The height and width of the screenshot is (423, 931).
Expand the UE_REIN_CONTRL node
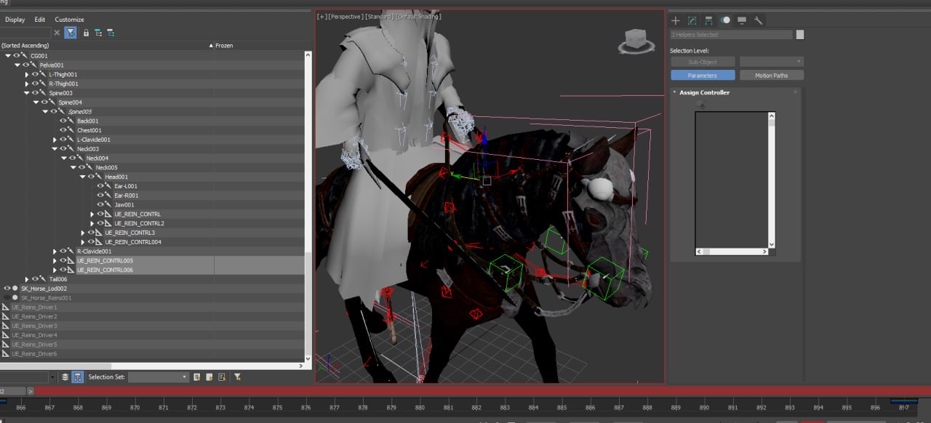92,214
